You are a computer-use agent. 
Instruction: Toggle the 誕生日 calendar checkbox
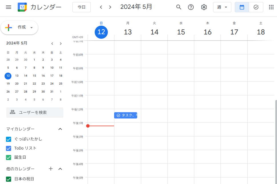(9, 157)
